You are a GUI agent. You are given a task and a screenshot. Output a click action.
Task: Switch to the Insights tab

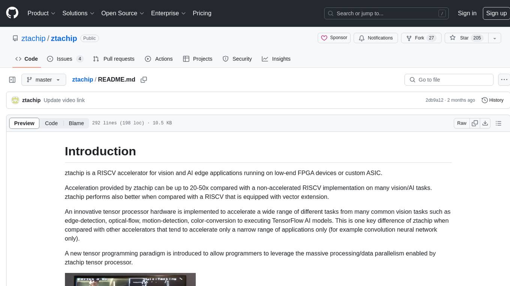coord(276,59)
